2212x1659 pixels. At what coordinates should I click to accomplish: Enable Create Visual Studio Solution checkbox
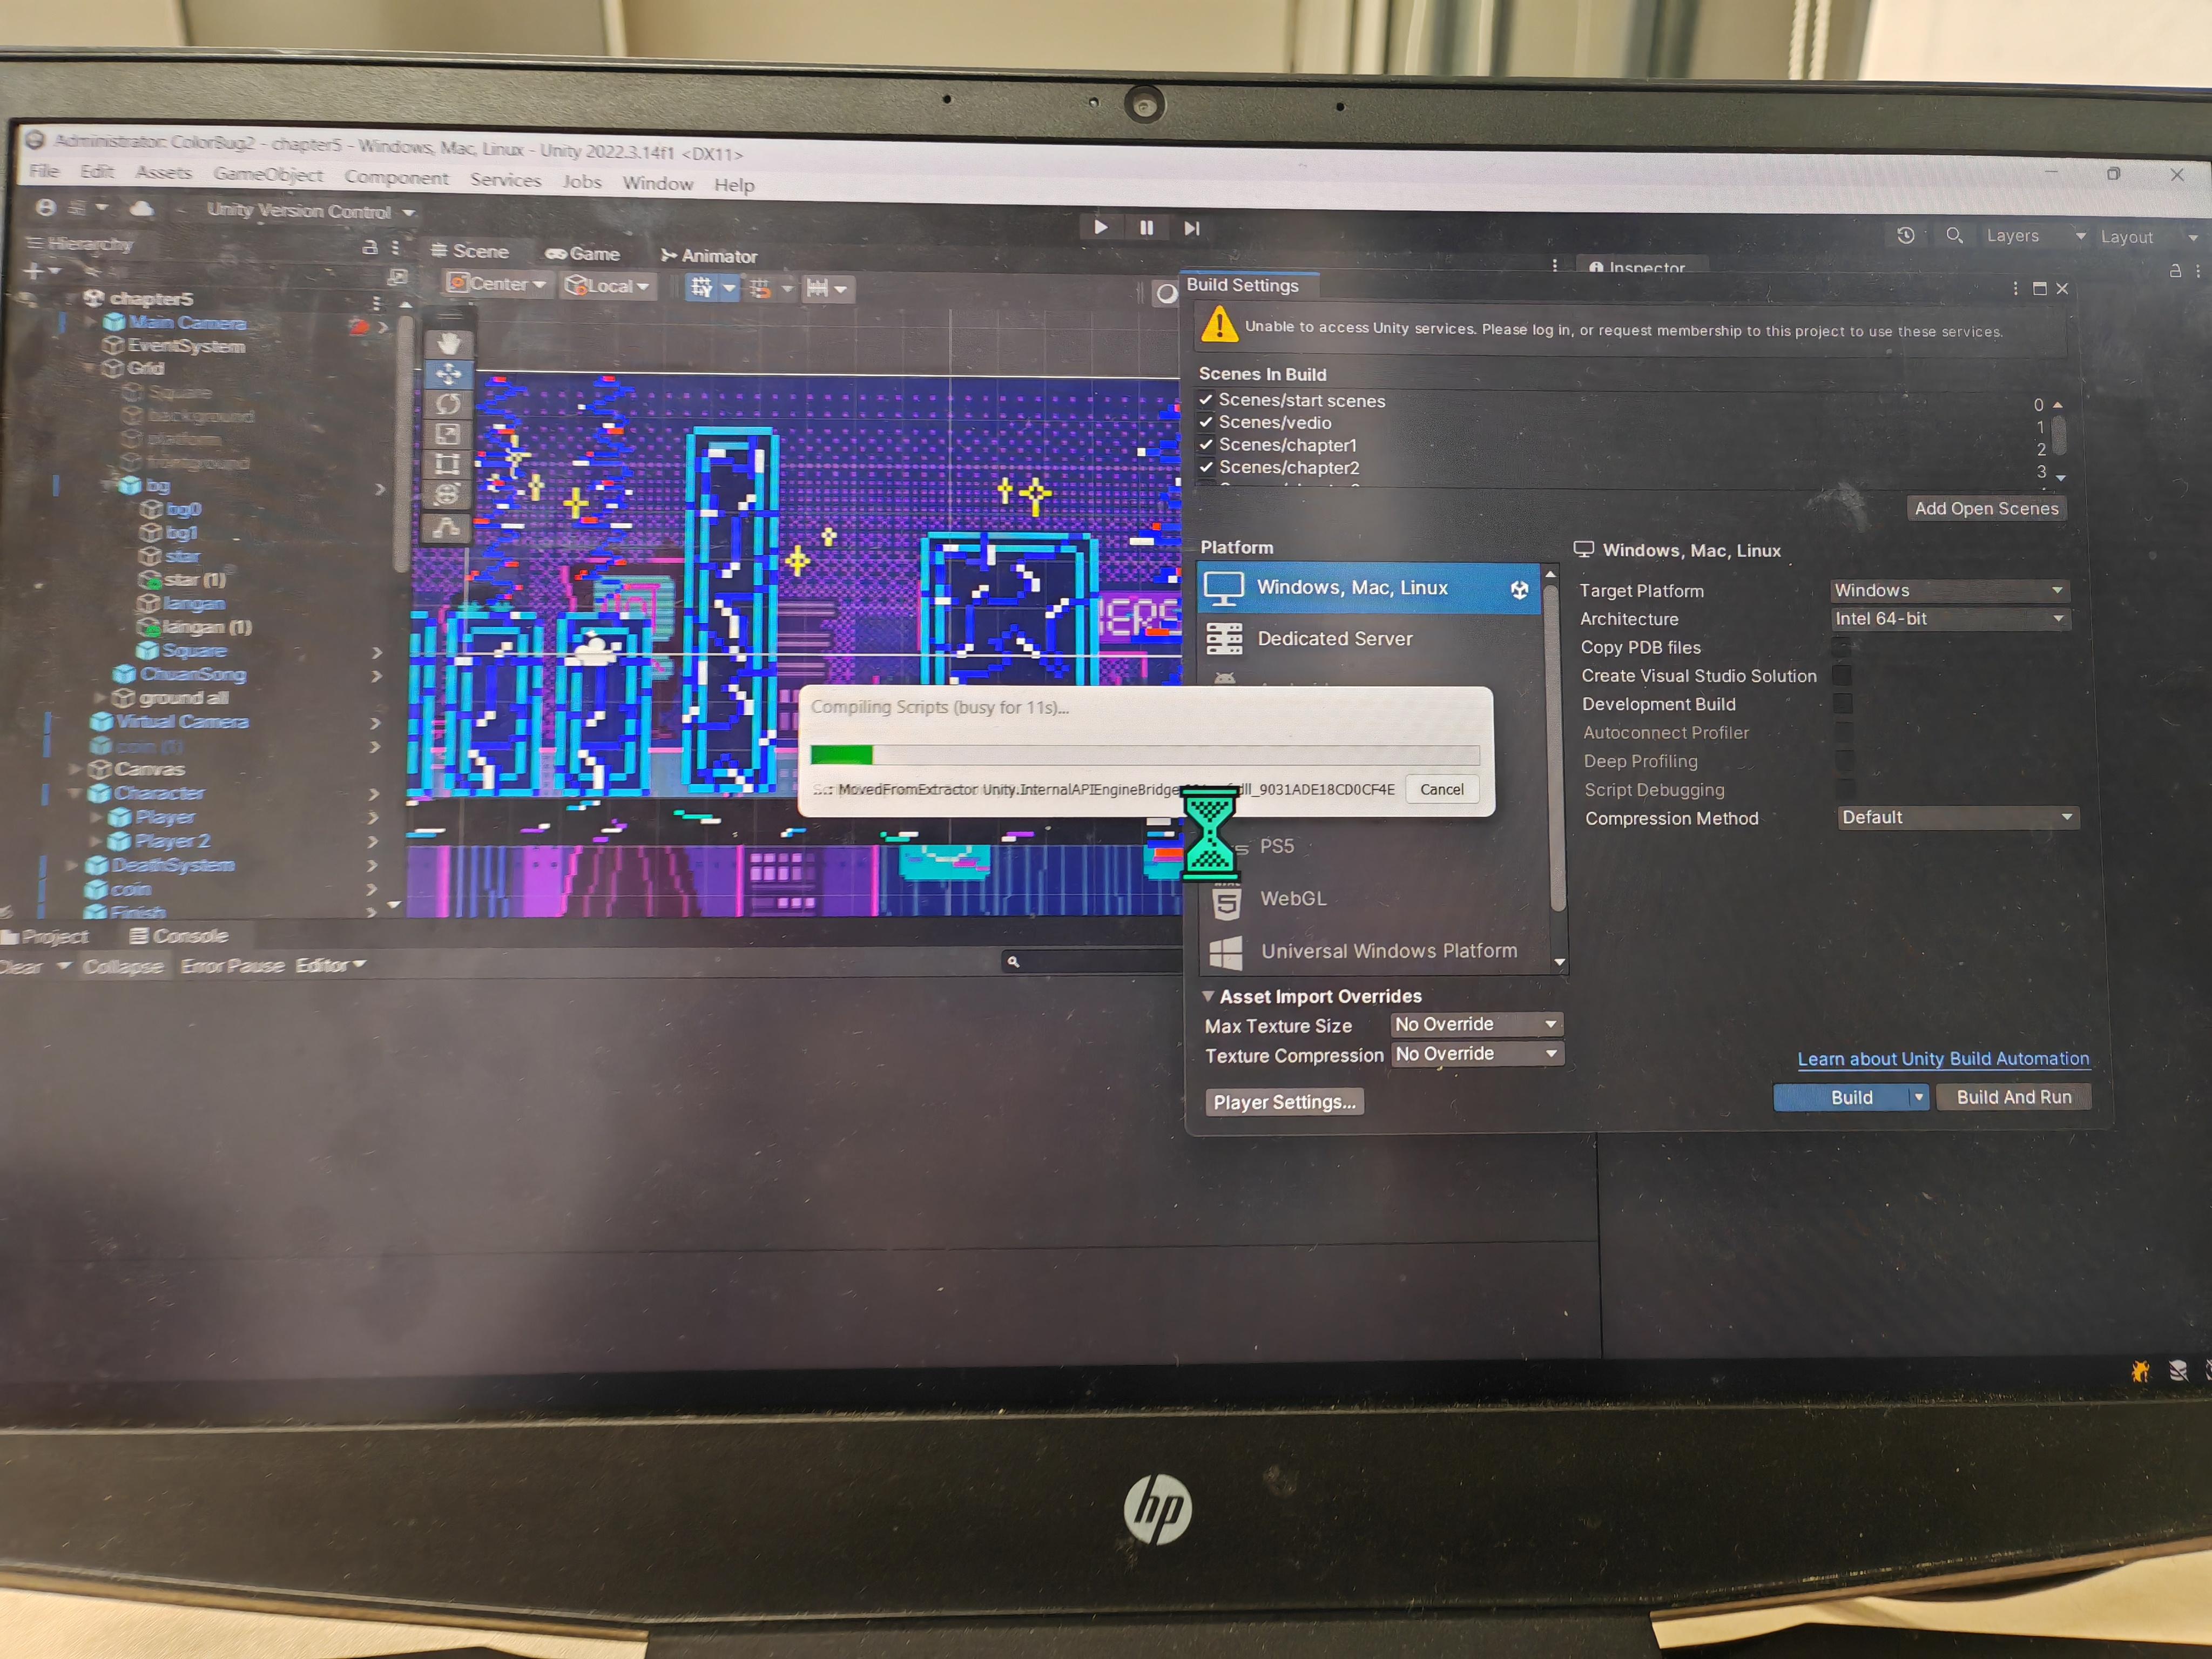[1841, 676]
